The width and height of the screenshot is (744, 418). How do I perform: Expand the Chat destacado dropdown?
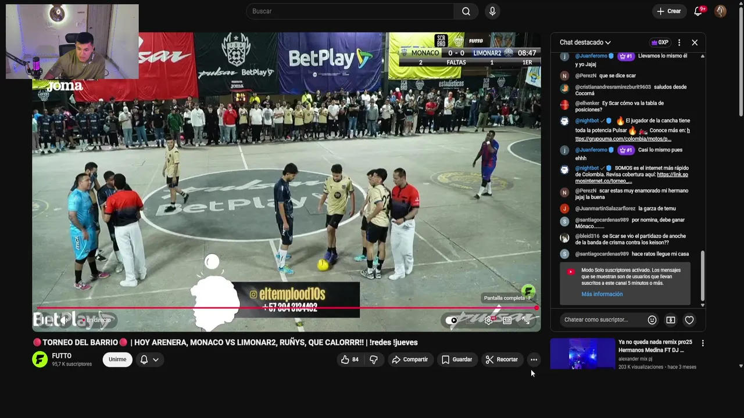click(585, 42)
